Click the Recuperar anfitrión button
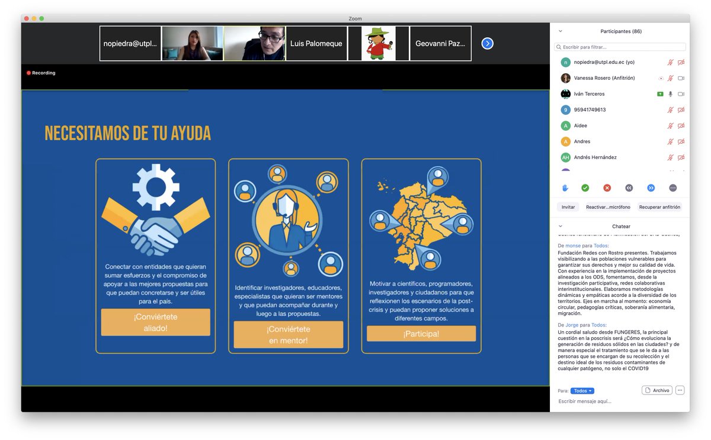711x440 pixels. pos(661,207)
